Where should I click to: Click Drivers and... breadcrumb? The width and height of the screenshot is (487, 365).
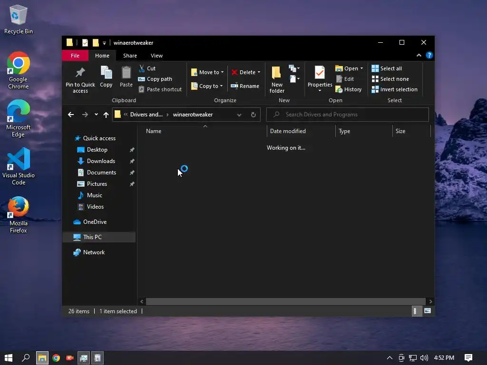click(146, 115)
